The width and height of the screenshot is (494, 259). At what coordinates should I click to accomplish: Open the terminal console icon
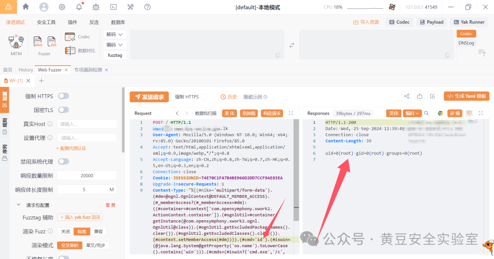coord(113,7)
